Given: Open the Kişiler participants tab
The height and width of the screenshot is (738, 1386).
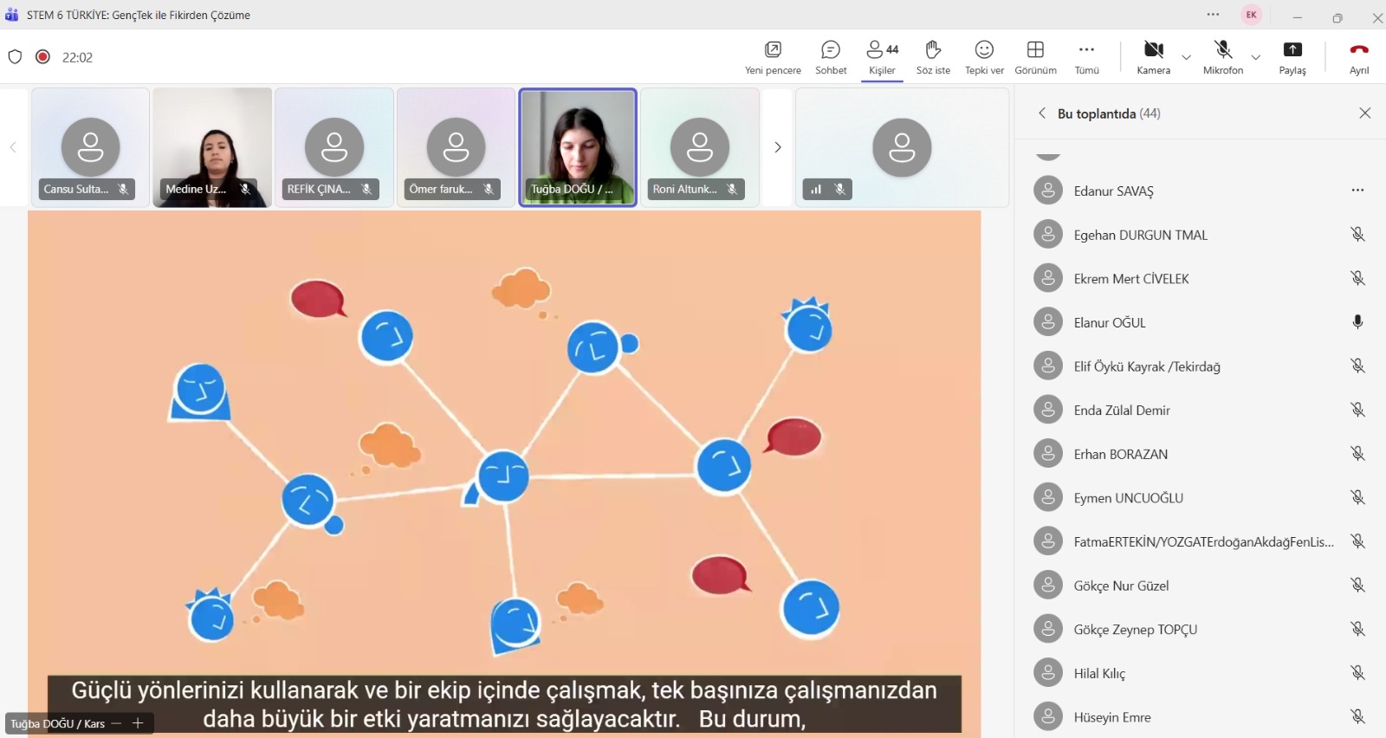Looking at the screenshot, I should [882, 57].
